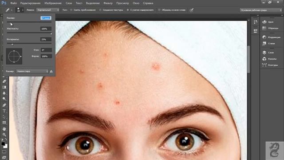The height and width of the screenshot is (160, 284).
Task: Open the Слои menu
Action: coord(69,3)
